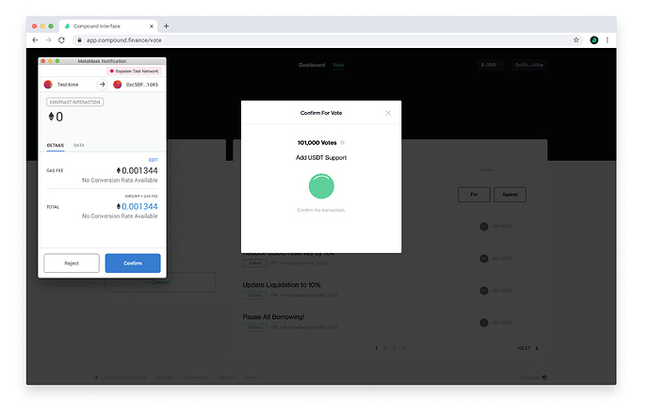Click the CONTRACT INTERACTION label

[75, 102]
